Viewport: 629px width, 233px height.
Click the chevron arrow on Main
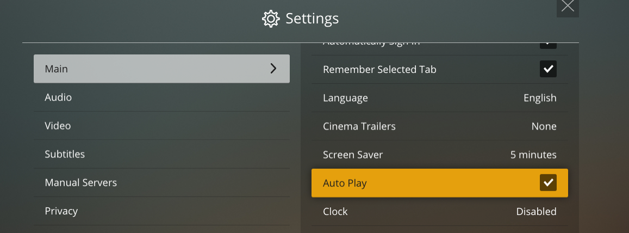click(x=273, y=69)
